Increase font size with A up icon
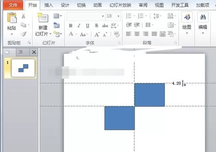The height and width of the screenshot is (152, 216). click(97, 34)
